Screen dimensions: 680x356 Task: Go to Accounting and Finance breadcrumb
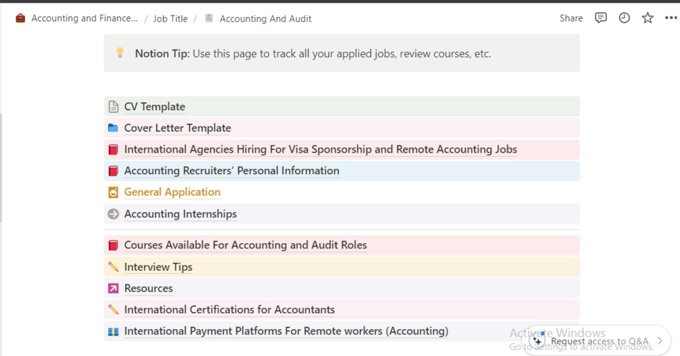click(x=85, y=18)
